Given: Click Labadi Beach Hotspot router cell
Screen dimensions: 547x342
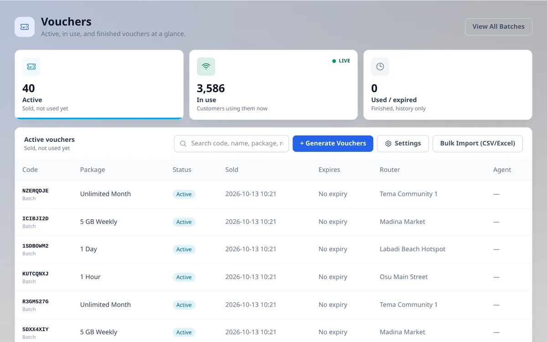Looking at the screenshot, I should coord(413,249).
